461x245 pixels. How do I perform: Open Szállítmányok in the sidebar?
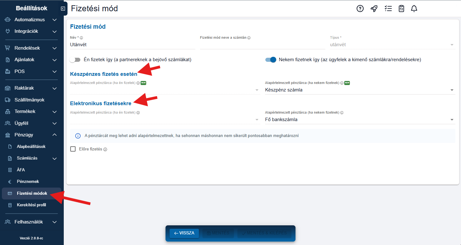pyautogui.click(x=29, y=100)
